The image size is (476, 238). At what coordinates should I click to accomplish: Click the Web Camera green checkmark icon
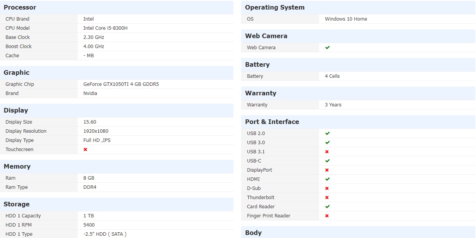pyautogui.click(x=328, y=48)
